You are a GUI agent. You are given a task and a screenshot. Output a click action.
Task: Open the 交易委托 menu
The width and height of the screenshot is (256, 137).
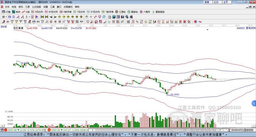coord(68,7)
